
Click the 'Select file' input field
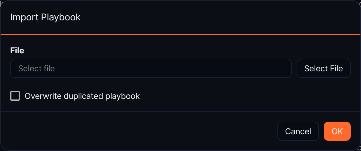point(151,68)
